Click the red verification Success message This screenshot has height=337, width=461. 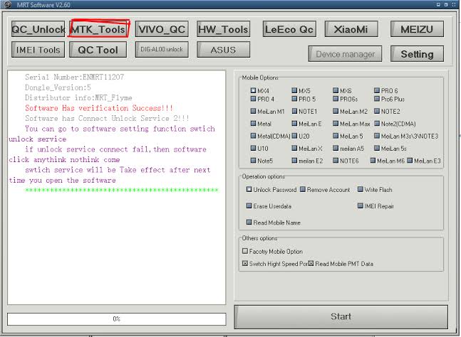[99, 108]
